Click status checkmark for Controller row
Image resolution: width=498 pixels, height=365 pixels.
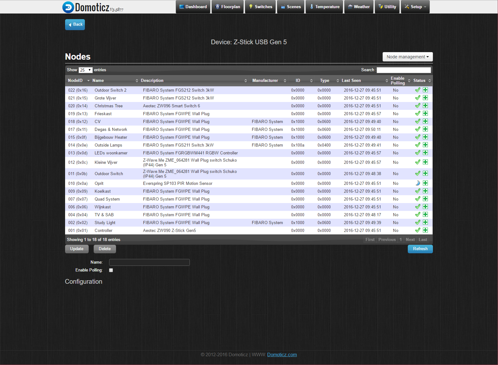[418, 230]
